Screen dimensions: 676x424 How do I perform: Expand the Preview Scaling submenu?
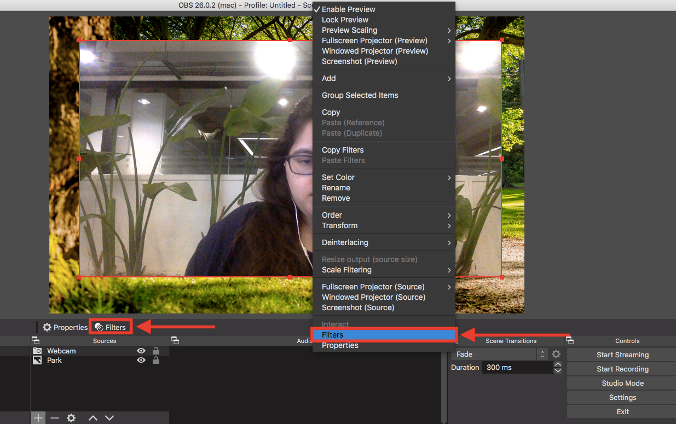point(383,30)
